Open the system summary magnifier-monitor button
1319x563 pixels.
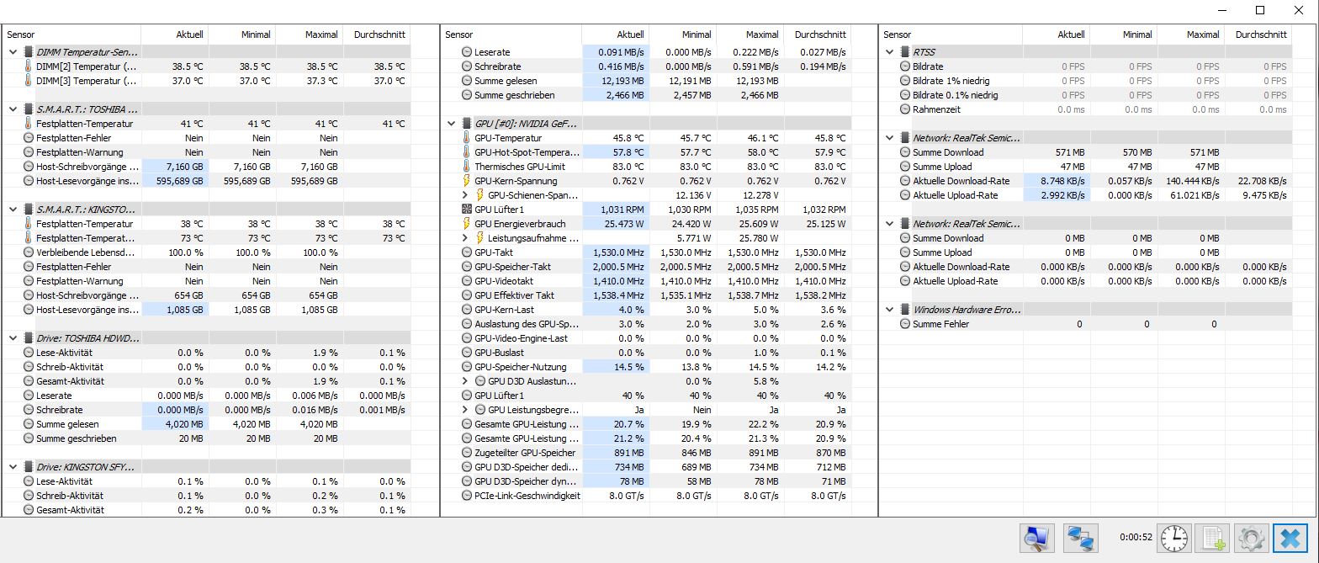coord(1037,538)
